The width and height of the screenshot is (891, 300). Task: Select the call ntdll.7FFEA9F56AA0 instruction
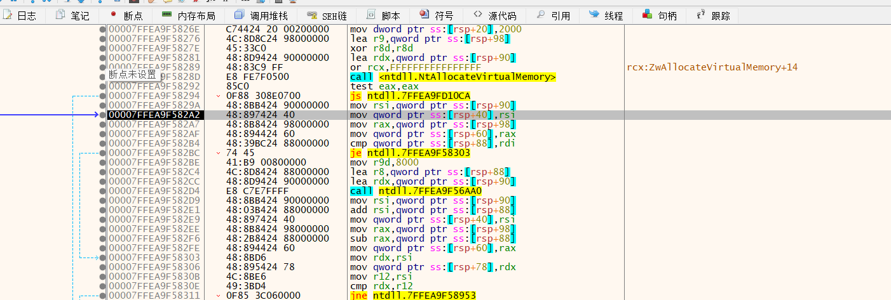point(416,191)
